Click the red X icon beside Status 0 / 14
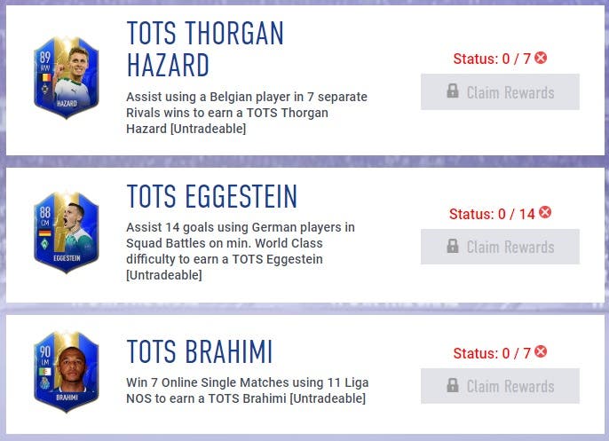Image resolution: width=609 pixels, height=441 pixels. coord(545,212)
